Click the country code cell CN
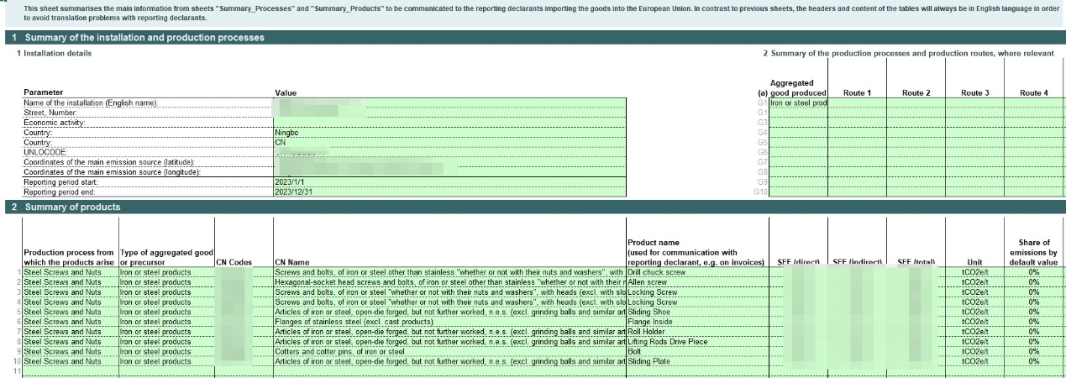Viewport: 1066px width, 378px height. 281,142
